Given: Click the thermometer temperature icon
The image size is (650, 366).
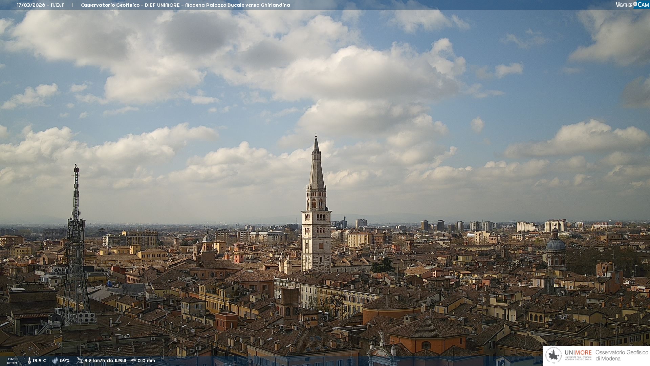Looking at the screenshot, I should [x=29, y=361].
